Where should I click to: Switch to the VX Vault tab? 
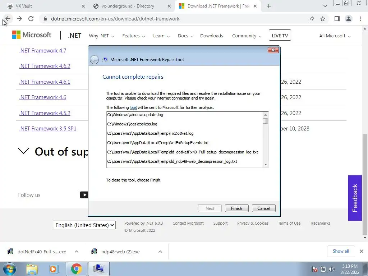(45, 6)
